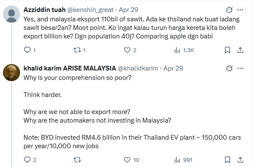Image resolution: width=254 pixels, height=167 pixels.
Task: Share khalid karim's tweet
Action: (240, 160)
